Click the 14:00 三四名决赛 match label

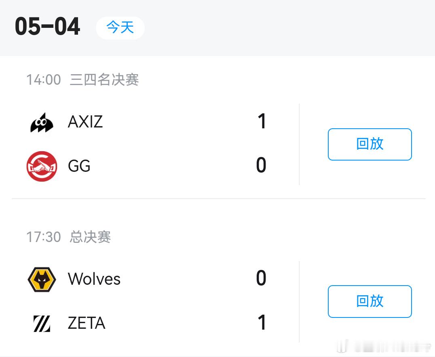click(x=82, y=80)
